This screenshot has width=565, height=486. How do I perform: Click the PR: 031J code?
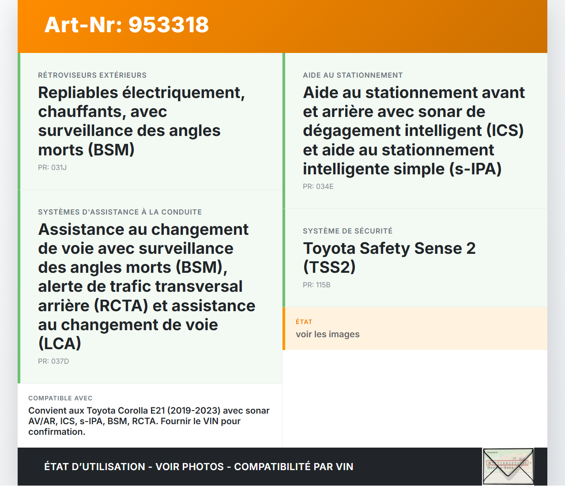(52, 167)
